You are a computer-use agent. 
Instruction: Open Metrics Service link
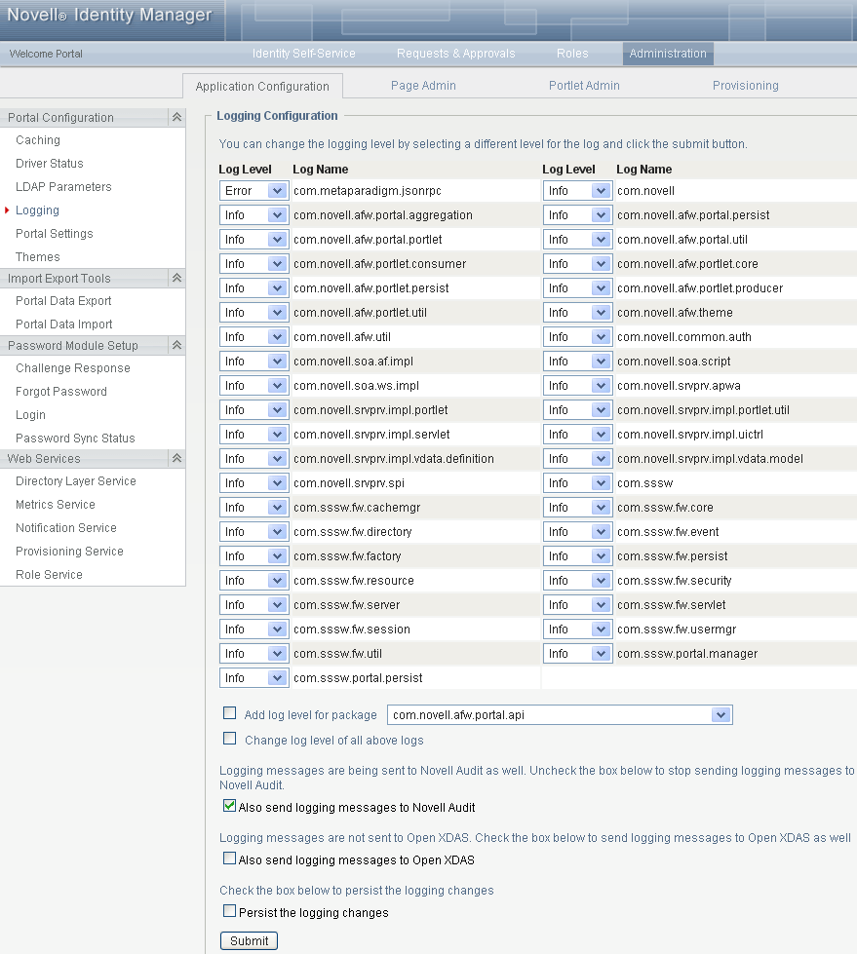[56, 505]
